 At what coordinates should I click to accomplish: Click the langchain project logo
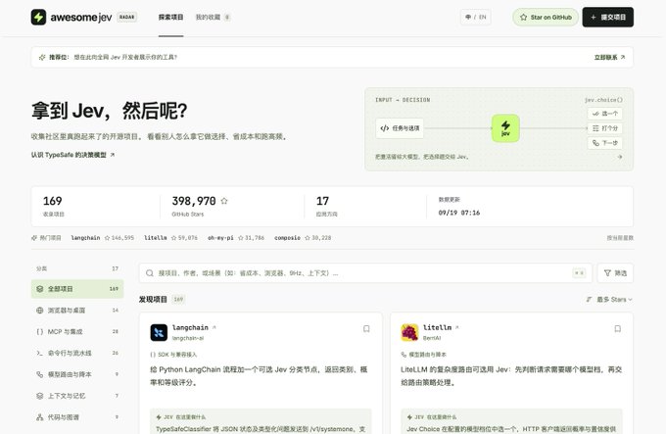click(x=159, y=332)
